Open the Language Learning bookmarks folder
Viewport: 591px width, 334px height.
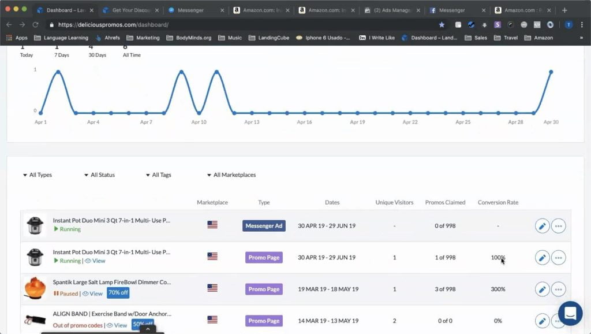coord(61,38)
